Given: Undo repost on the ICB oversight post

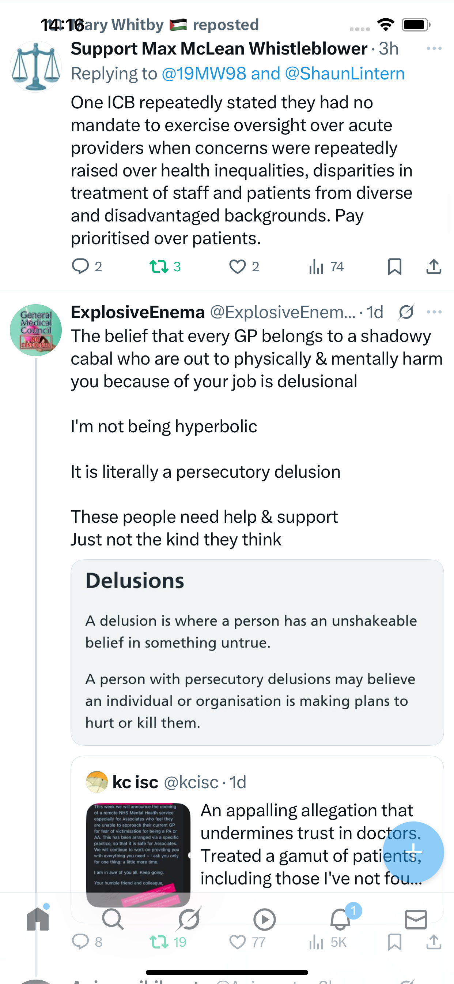Looking at the screenshot, I should (x=159, y=266).
